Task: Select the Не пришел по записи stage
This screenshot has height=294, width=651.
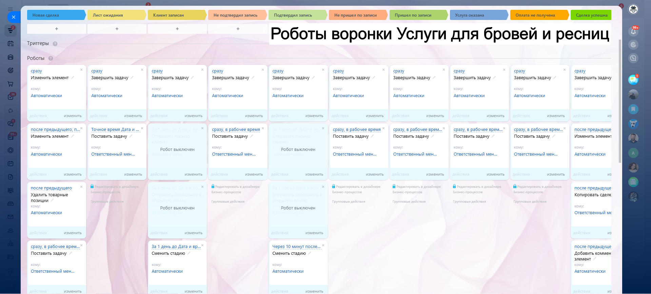Action: point(358,15)
